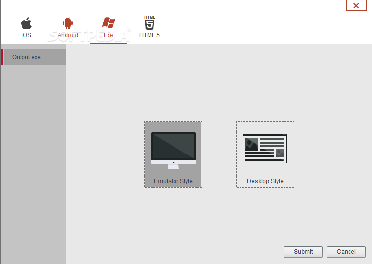Pick the Desktop Style option
372x264 pixels.
point(265,154)
